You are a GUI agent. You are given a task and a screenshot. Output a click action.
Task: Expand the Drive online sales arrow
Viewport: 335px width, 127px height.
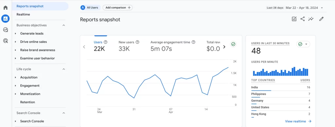(16, 42)
